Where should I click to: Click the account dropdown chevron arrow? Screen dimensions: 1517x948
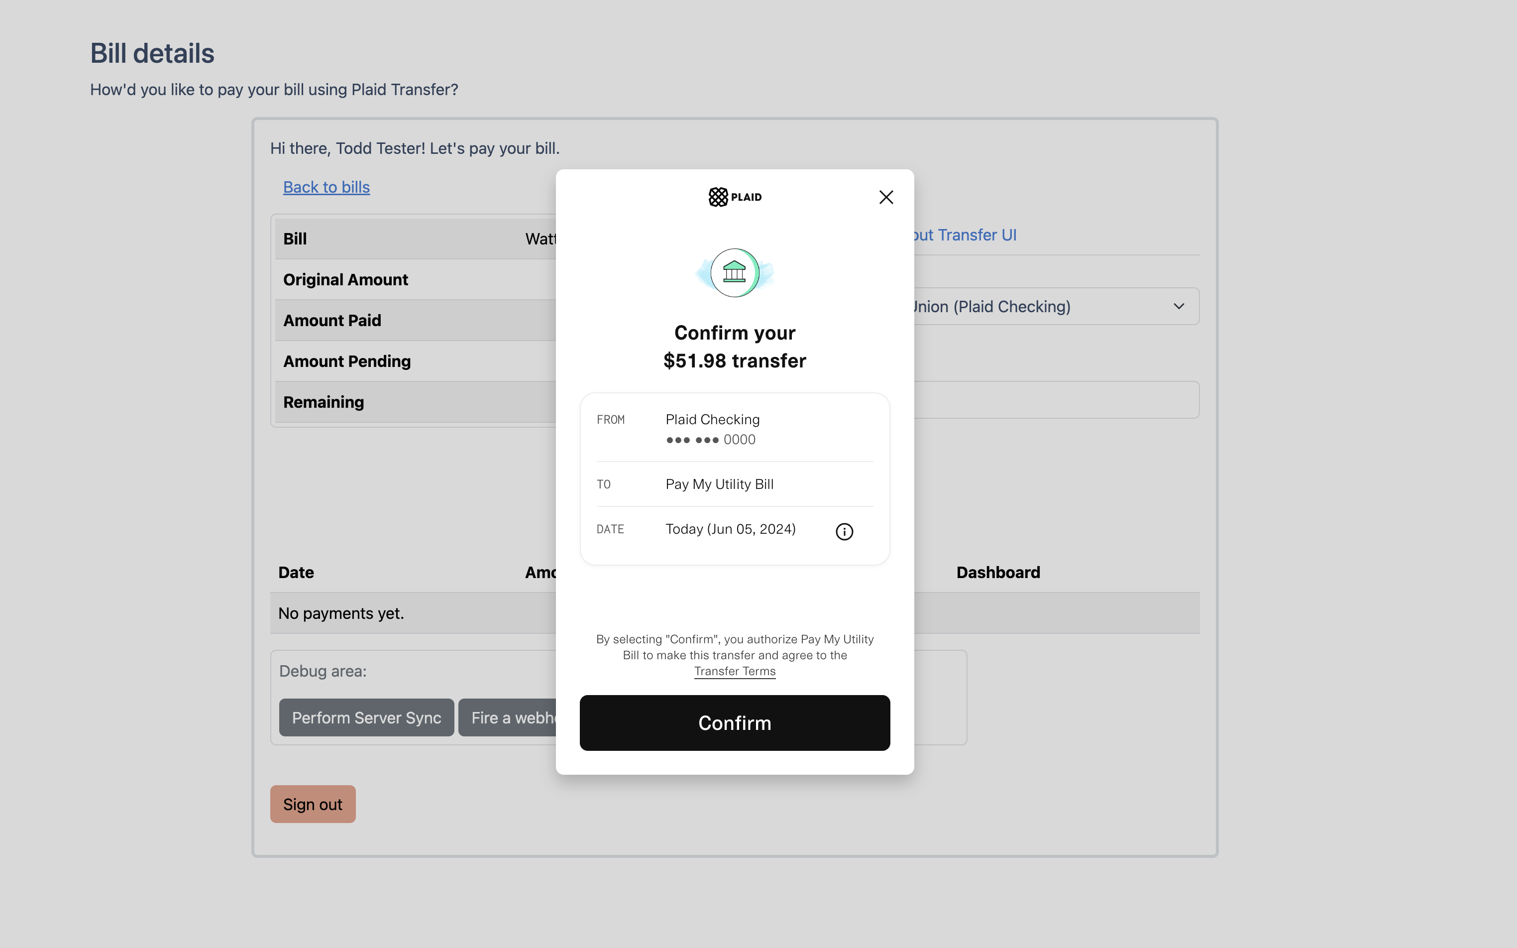[x=1178, y=306]
